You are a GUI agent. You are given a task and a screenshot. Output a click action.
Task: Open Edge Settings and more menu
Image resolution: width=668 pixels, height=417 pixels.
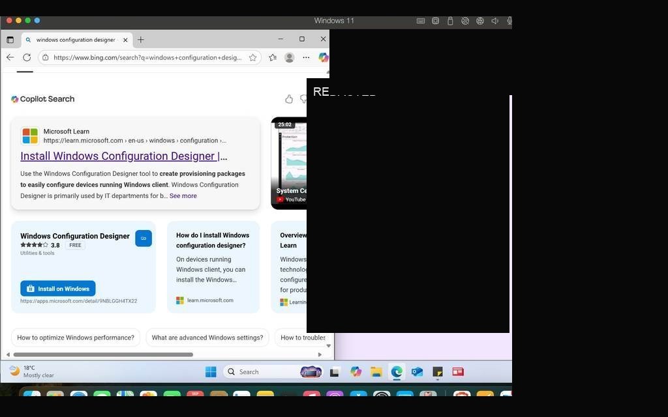tap(306, 57)
